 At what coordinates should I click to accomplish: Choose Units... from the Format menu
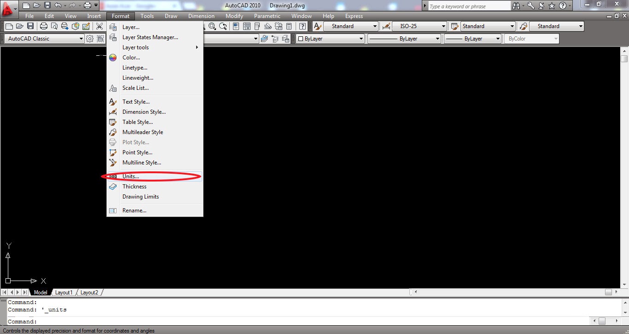coord(155,176)
